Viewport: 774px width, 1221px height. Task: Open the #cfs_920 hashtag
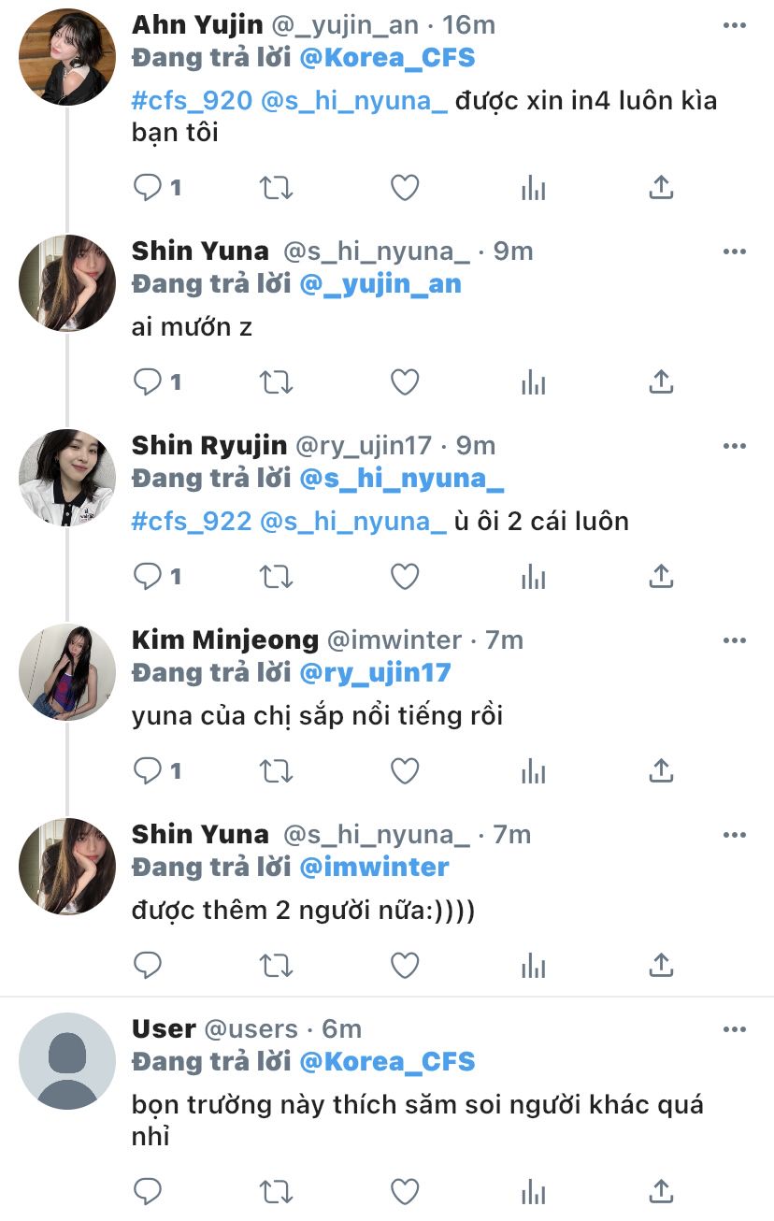tap(192, 100)
